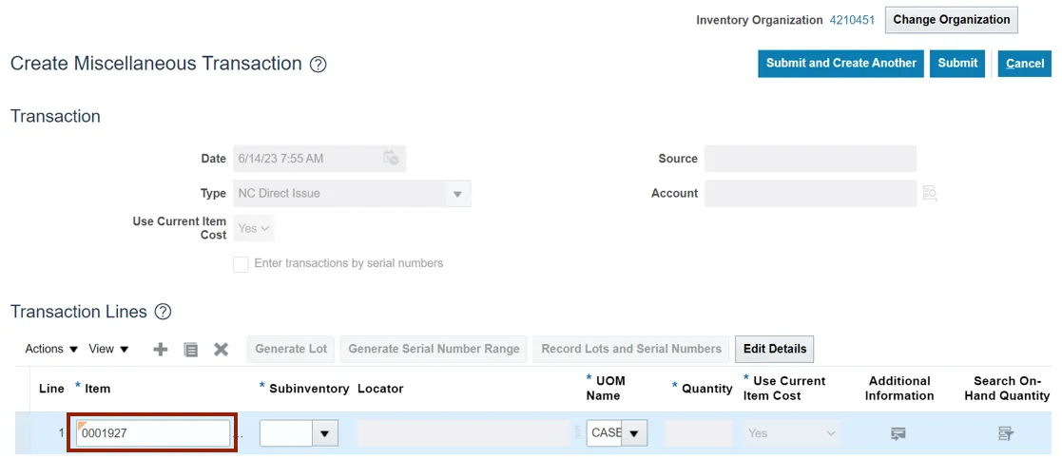Click the Item input field with 0001927
The image size is (1062, 459).
pyautogui.click(x=152, y=433)
